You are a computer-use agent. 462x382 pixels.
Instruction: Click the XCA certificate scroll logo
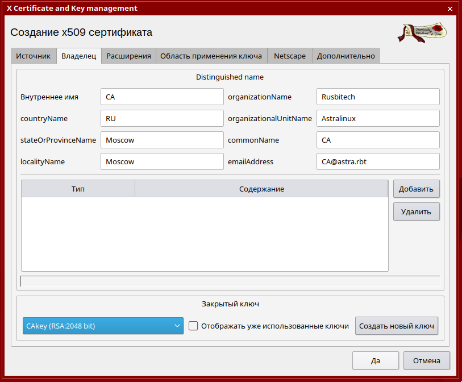tap(422, 32)
